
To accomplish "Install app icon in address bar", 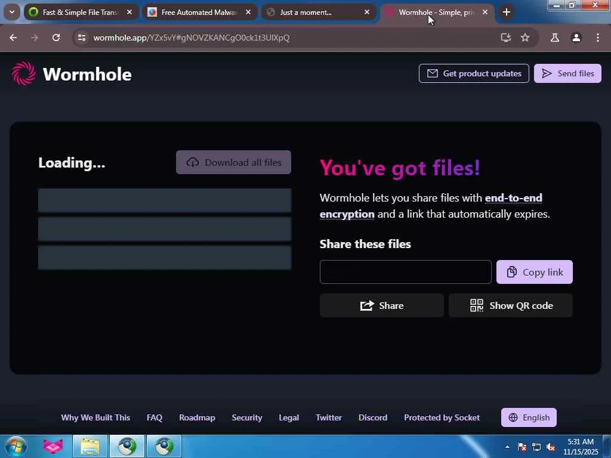I will [506, 38].
